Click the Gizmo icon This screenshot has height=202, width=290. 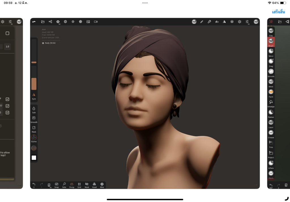(34, 137)
